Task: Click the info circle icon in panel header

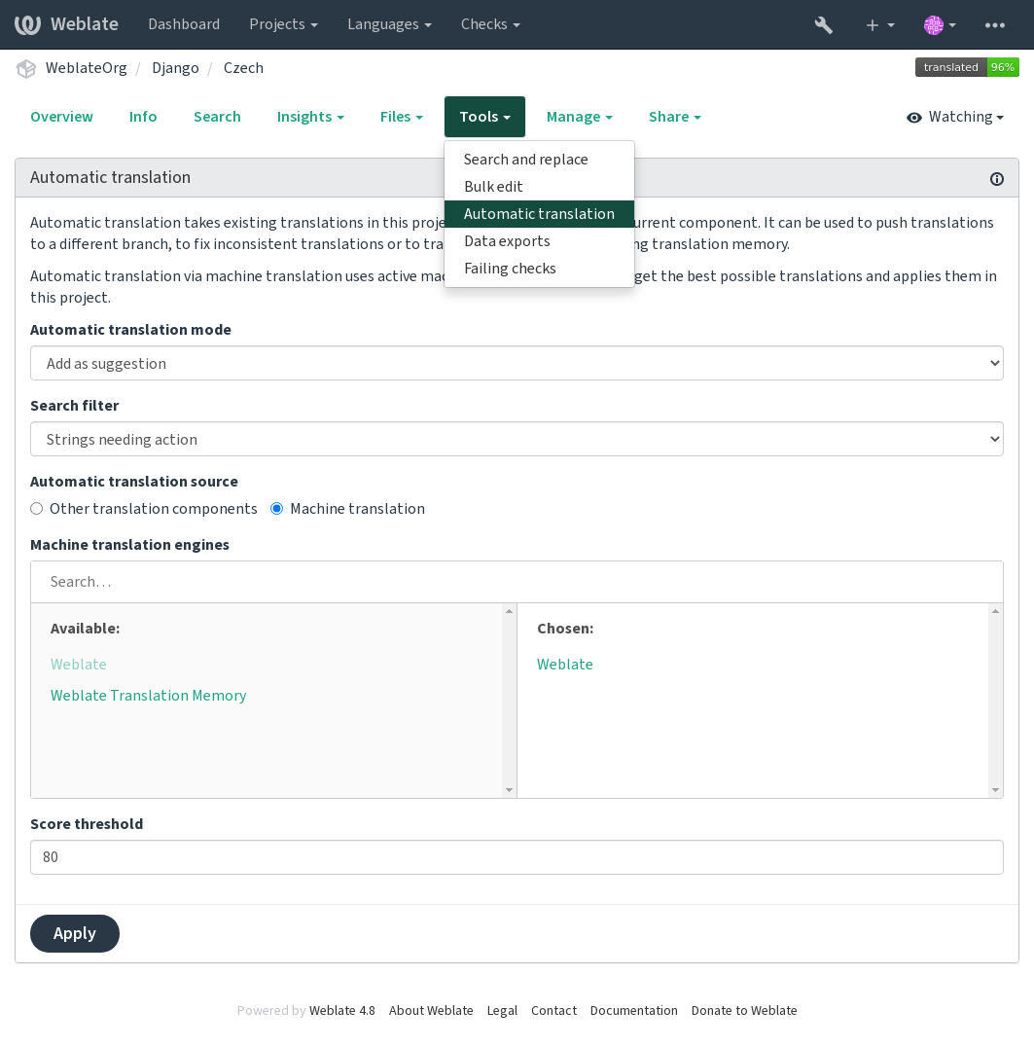Action: (x=997, y=179)
